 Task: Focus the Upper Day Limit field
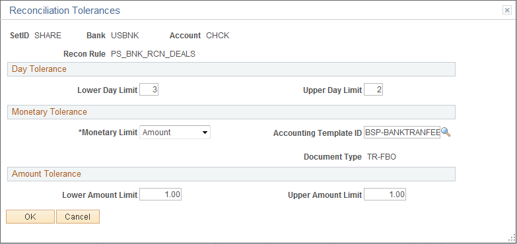pyautogui.click(x=373, y=90)
